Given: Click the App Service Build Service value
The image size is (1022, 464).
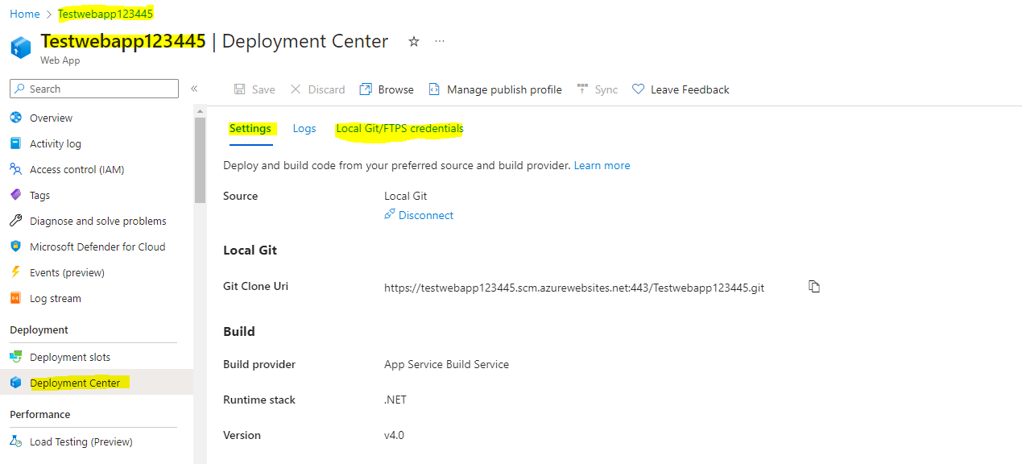Looking at the screenshot, I should [x=446, y=364].
